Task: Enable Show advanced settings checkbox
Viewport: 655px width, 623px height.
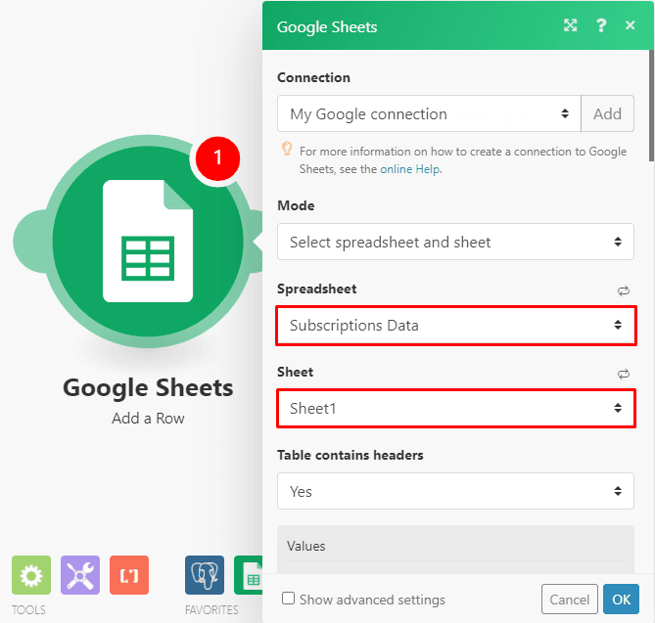Action: pos(289,600)
